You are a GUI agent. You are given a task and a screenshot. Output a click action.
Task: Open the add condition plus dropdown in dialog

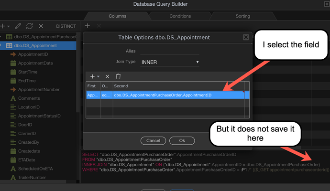(94, 76)
